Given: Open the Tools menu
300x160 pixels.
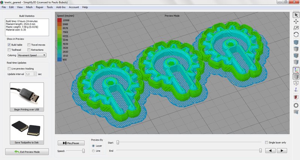Looking at the screenshot, I should (50, 7).
